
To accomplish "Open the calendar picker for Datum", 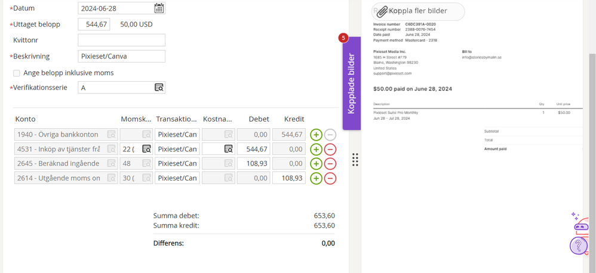I will click(x=159, y=8).
